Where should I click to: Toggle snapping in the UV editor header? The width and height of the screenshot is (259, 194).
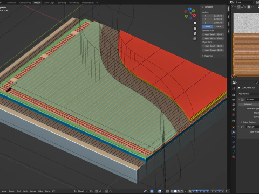[240, 7]
